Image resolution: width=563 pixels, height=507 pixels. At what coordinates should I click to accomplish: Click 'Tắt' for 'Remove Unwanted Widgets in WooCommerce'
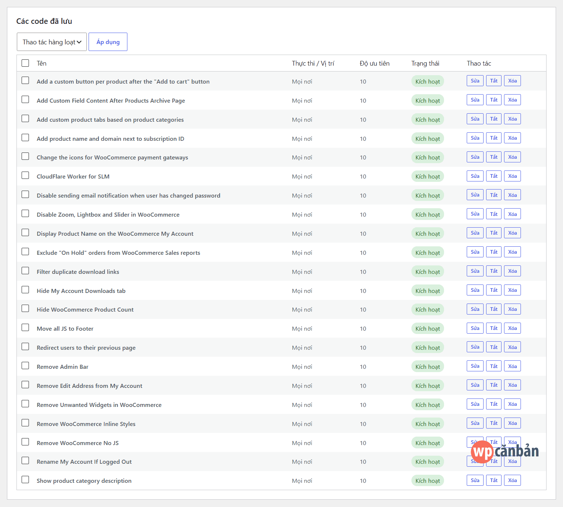494,404
